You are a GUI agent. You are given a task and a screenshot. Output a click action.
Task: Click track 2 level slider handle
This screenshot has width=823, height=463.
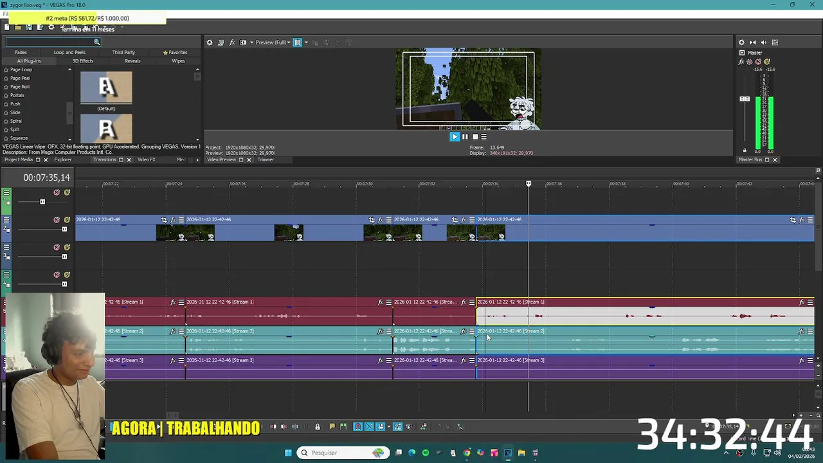tap(64, 229)
